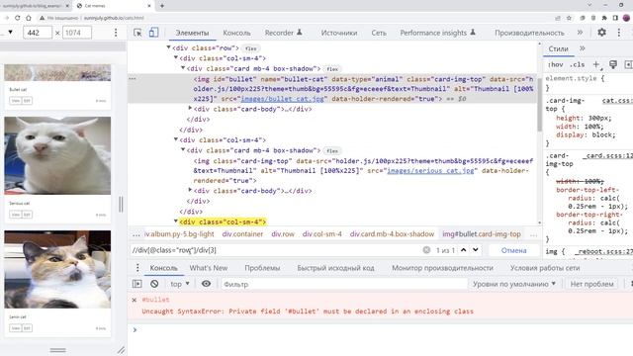Reload the page in browser
This screenshot has width=633, height=356.
pyautogui.click(x=18, y=18)
